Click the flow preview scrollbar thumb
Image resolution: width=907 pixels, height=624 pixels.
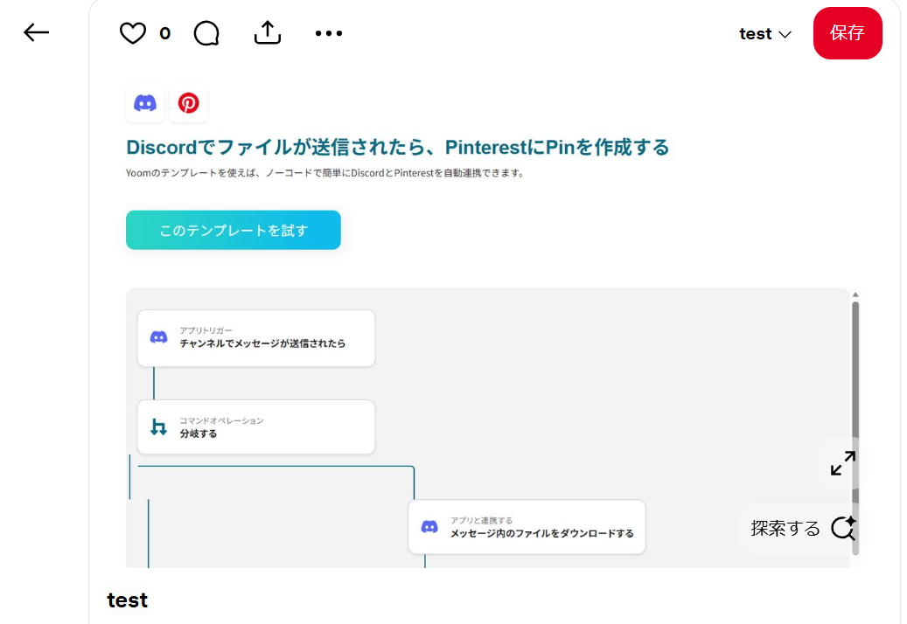coord(855,427)
